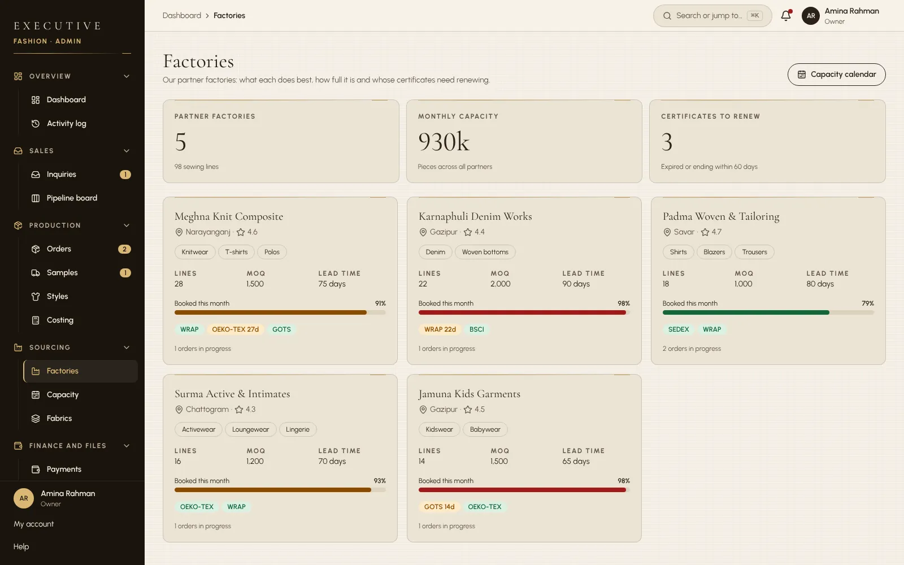
Task: Click the Capacity calendar icon in sidebar
Action: coord(36,395)
